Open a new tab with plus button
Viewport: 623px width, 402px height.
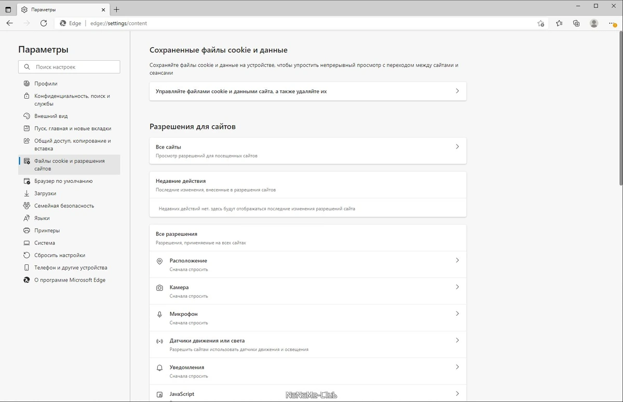click(116, 9)
